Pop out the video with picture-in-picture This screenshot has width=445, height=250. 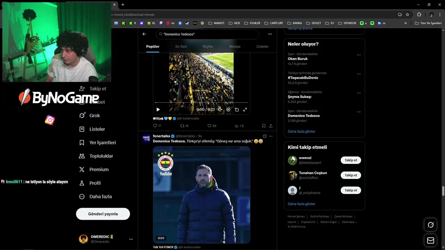[x=237, y=109]
